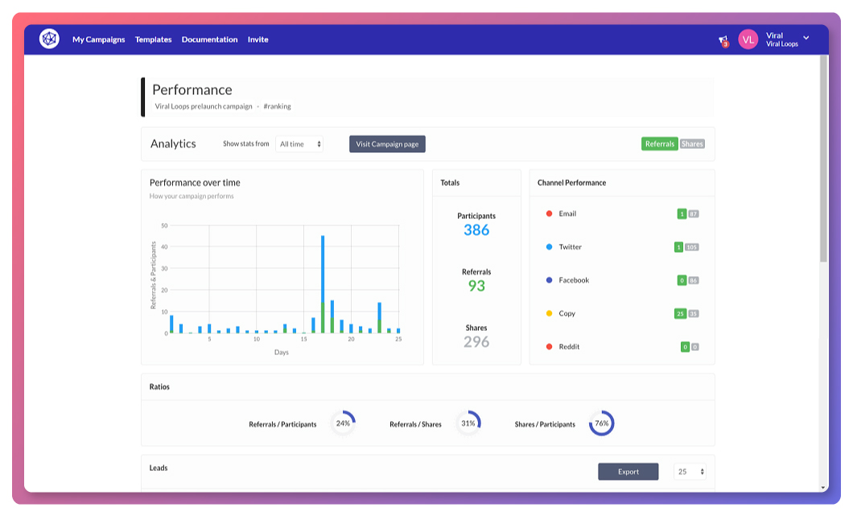Click Visit Campaign page button
Image resolution: width=853 pixels, height=516 pixels.
[387, 144]
